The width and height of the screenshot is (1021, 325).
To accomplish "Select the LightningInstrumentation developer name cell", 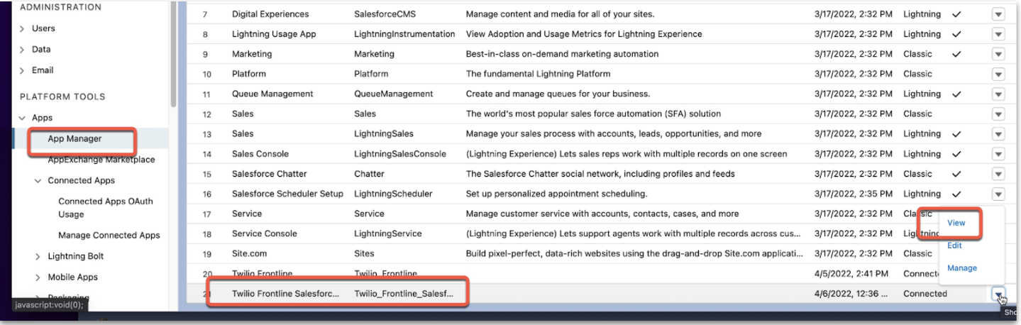I will pos(404,34).
